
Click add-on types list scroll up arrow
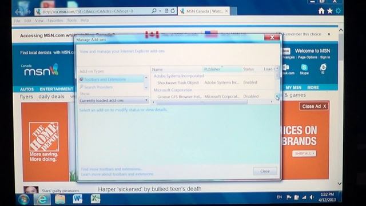coord(146,77)
